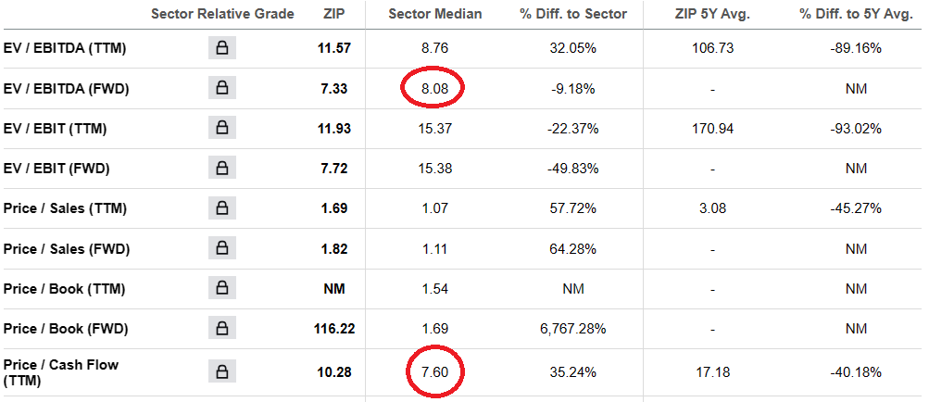
Task: Click the lock icon for Price / Book (FWD)
Action: tap(222, 329)
